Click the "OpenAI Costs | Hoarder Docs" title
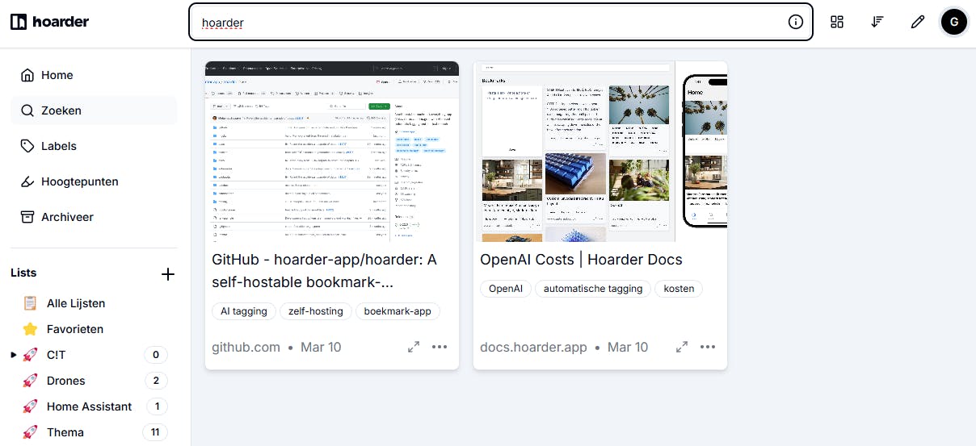Screen dimensions: 976x446 tap(581, 260)
